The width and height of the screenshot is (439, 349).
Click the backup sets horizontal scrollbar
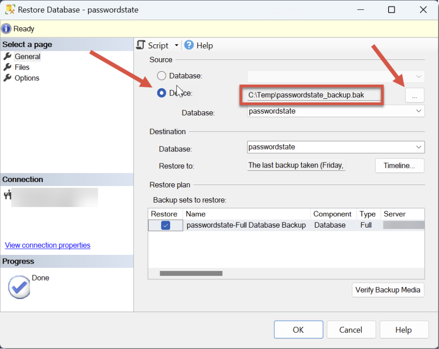coord(191,273)
